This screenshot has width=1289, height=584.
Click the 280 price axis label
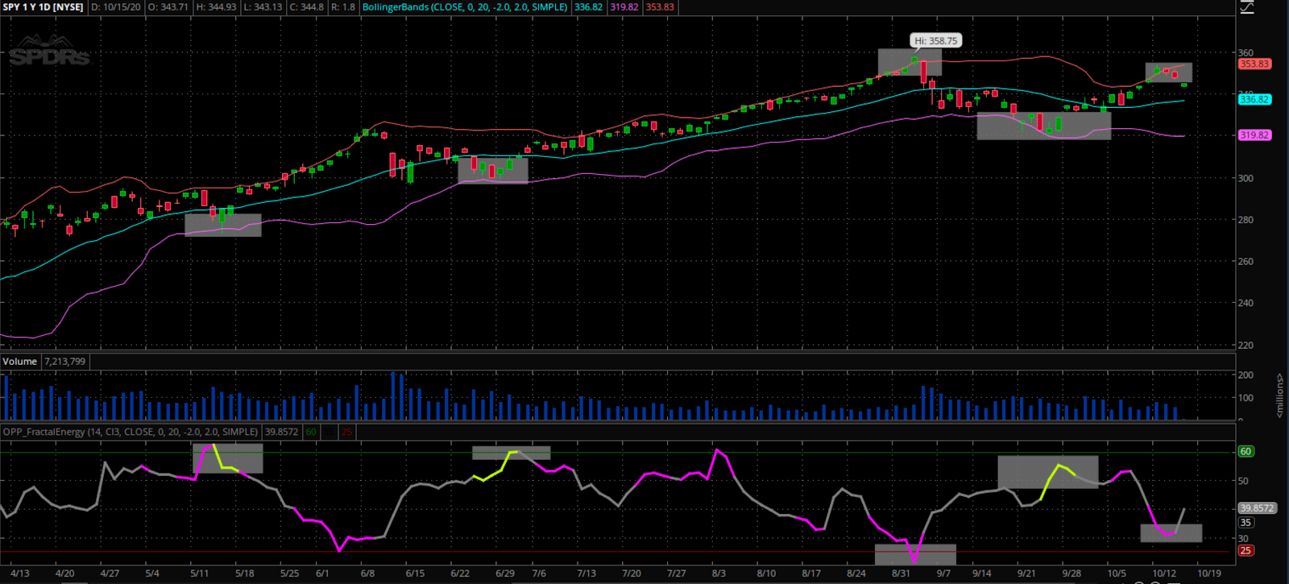[1245, 219]
